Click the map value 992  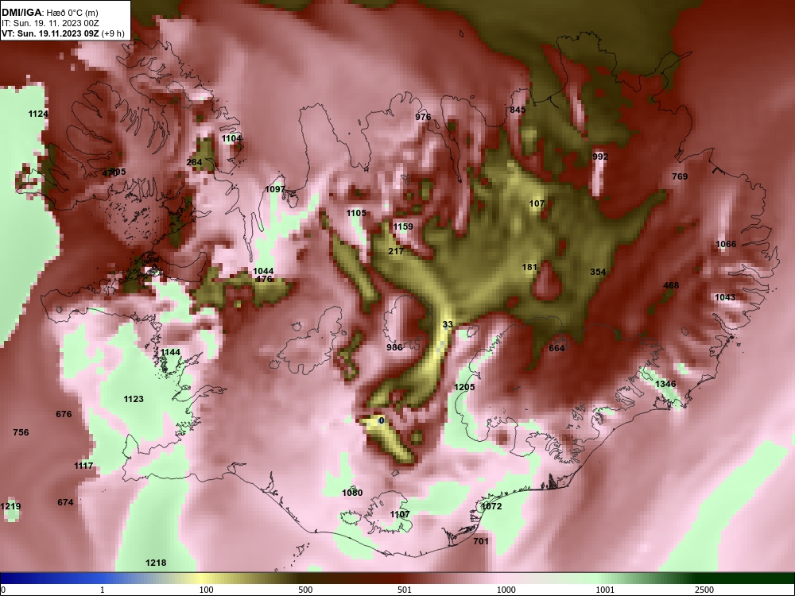(x=599, y=157)
